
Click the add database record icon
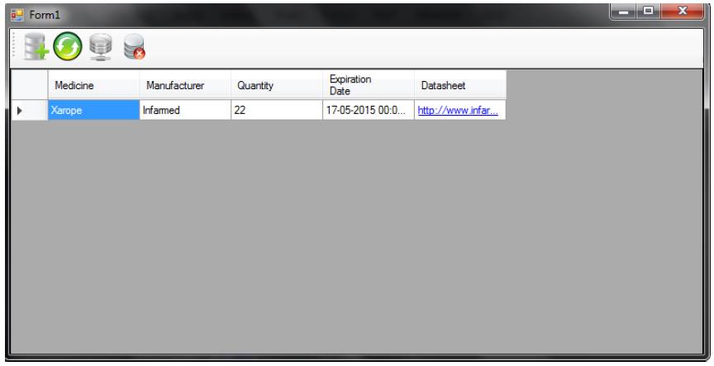[34, 47]
